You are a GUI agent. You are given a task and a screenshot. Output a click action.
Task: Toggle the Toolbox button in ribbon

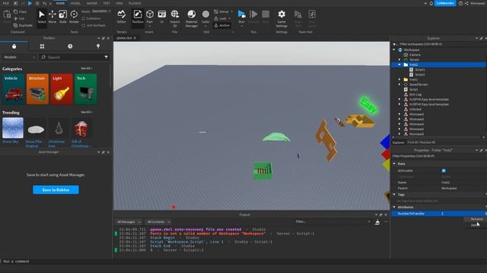pyautogui.click(x=138, y=17)
